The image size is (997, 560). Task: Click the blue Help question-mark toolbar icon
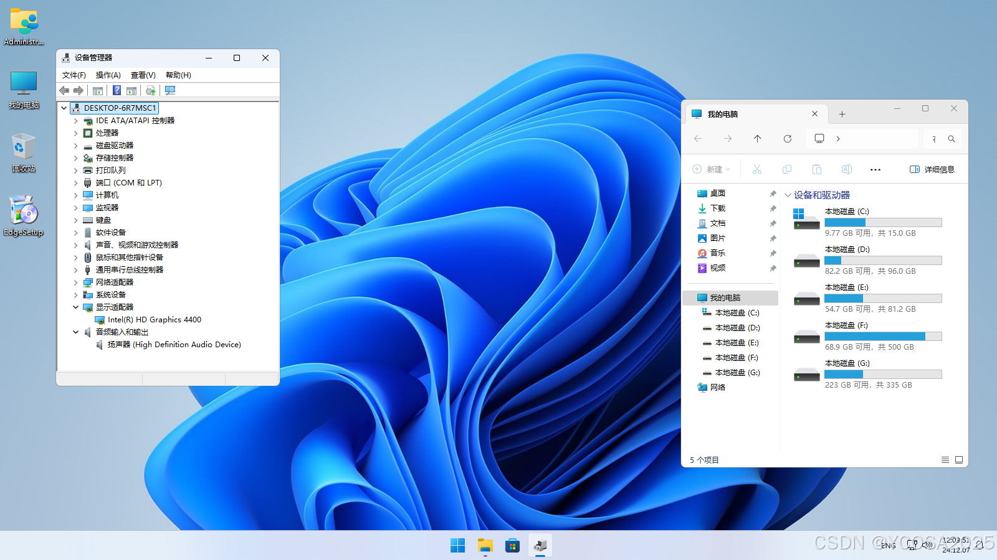point(117,91)
